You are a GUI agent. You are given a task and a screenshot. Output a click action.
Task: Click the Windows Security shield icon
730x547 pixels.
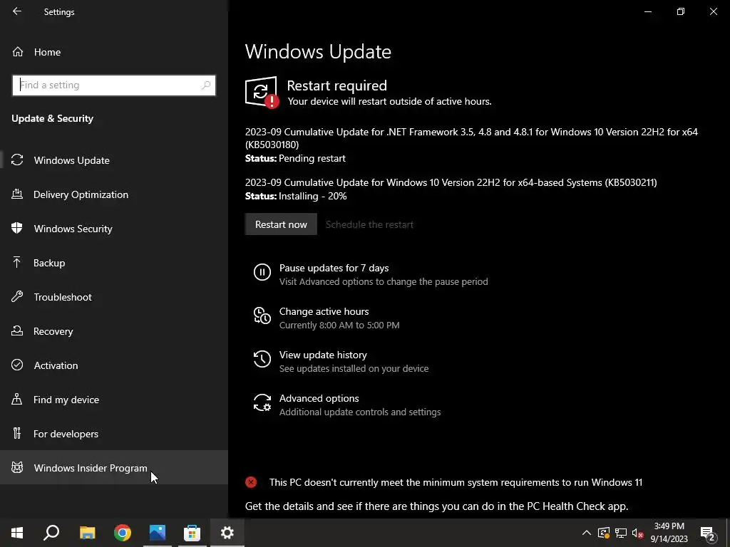pos(17,228)
